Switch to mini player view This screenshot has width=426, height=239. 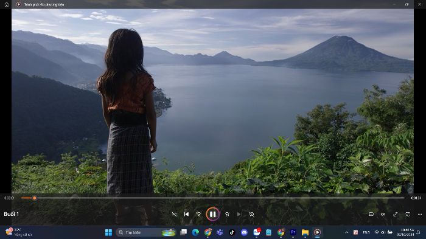tap(408, 214)
